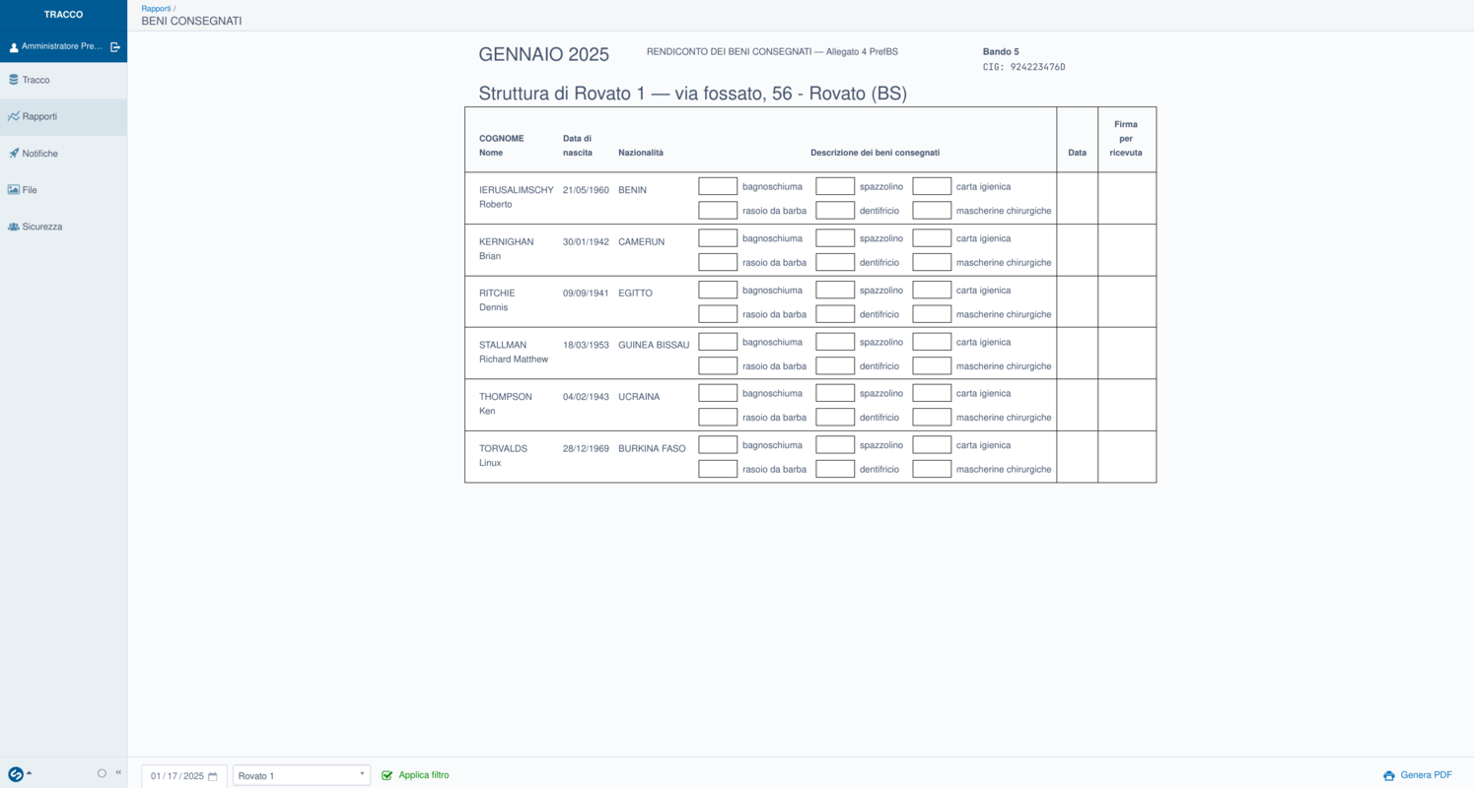Select the surname THOMPSON
This screenshot has width=1474, height=788.
[x=506, y=397]
